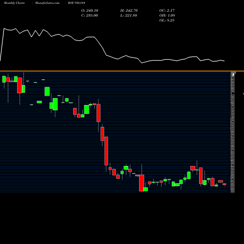Click the tallest red candlestick mid-chart
Screen dimensions: 244x244
(x=106, y=151)
